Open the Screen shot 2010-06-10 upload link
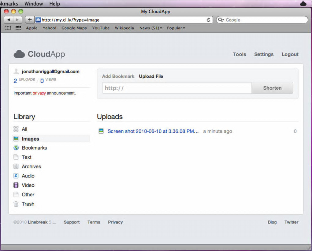 click(x=153, y=131)
